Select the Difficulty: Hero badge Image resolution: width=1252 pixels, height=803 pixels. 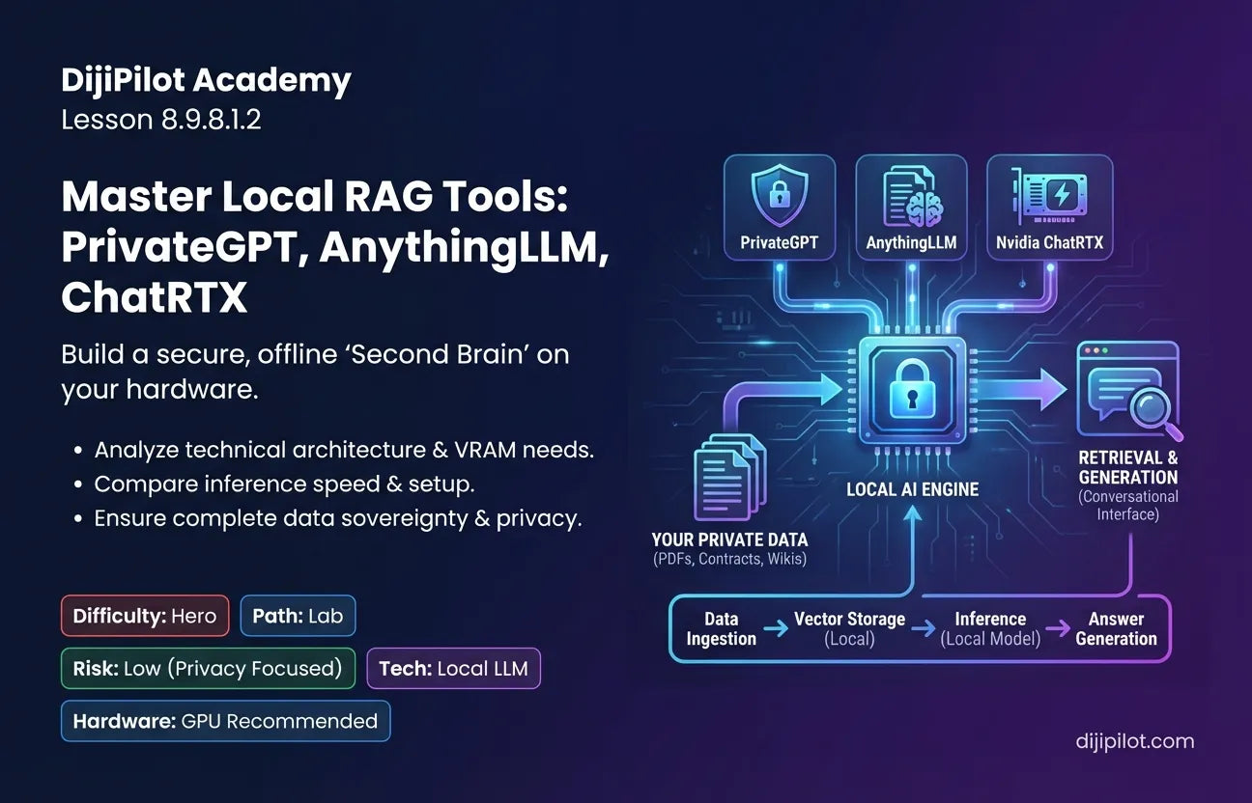pos(145,616)
